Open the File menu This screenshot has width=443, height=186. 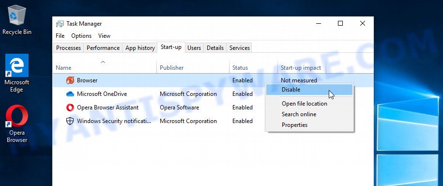pyautogui.click(x=60, y=36)
